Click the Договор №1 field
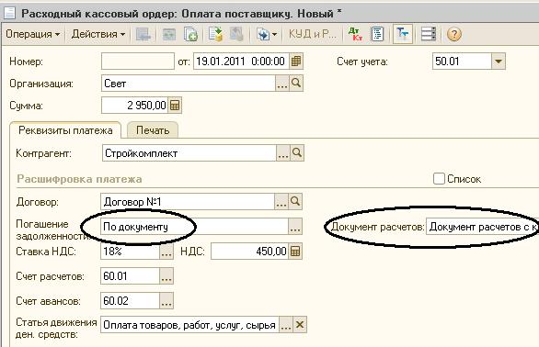The width and height of the screenshot is (539, 347). 188,201
